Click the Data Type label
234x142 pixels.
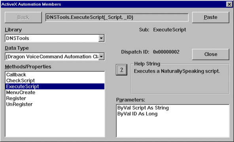pos(17,48)
